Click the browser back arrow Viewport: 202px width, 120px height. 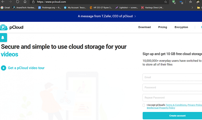[3, 2]
